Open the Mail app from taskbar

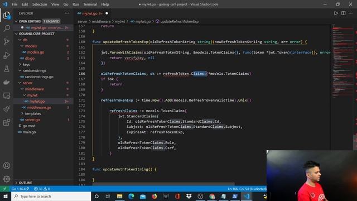coord(143,196)
